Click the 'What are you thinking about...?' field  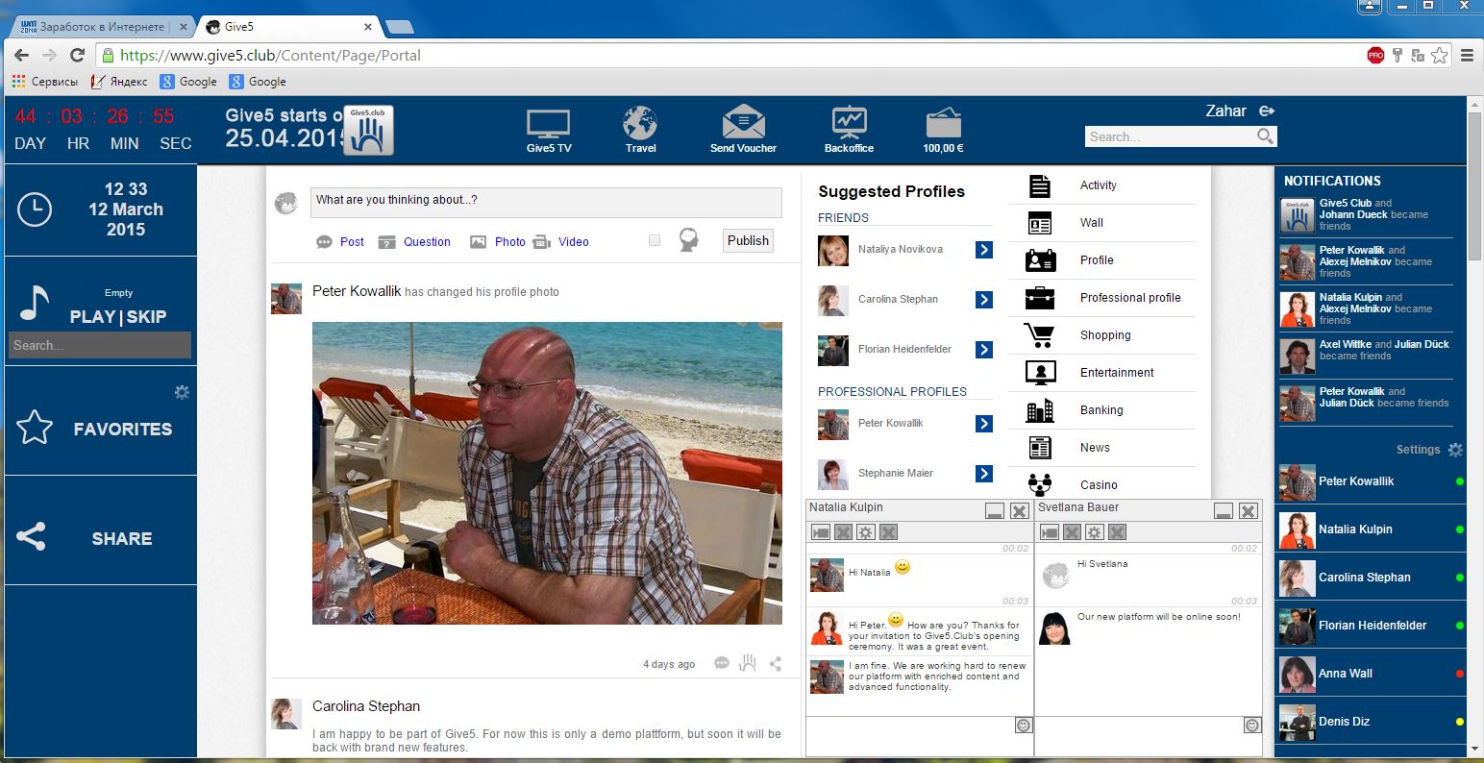point(546,202)
